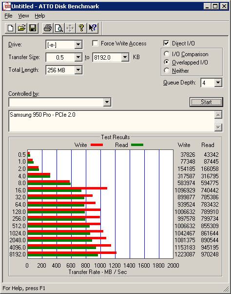Image resolution: width=231 pixels, height=294 pixels.
Task: Click the status bar help text
Action: pos(24,288)
